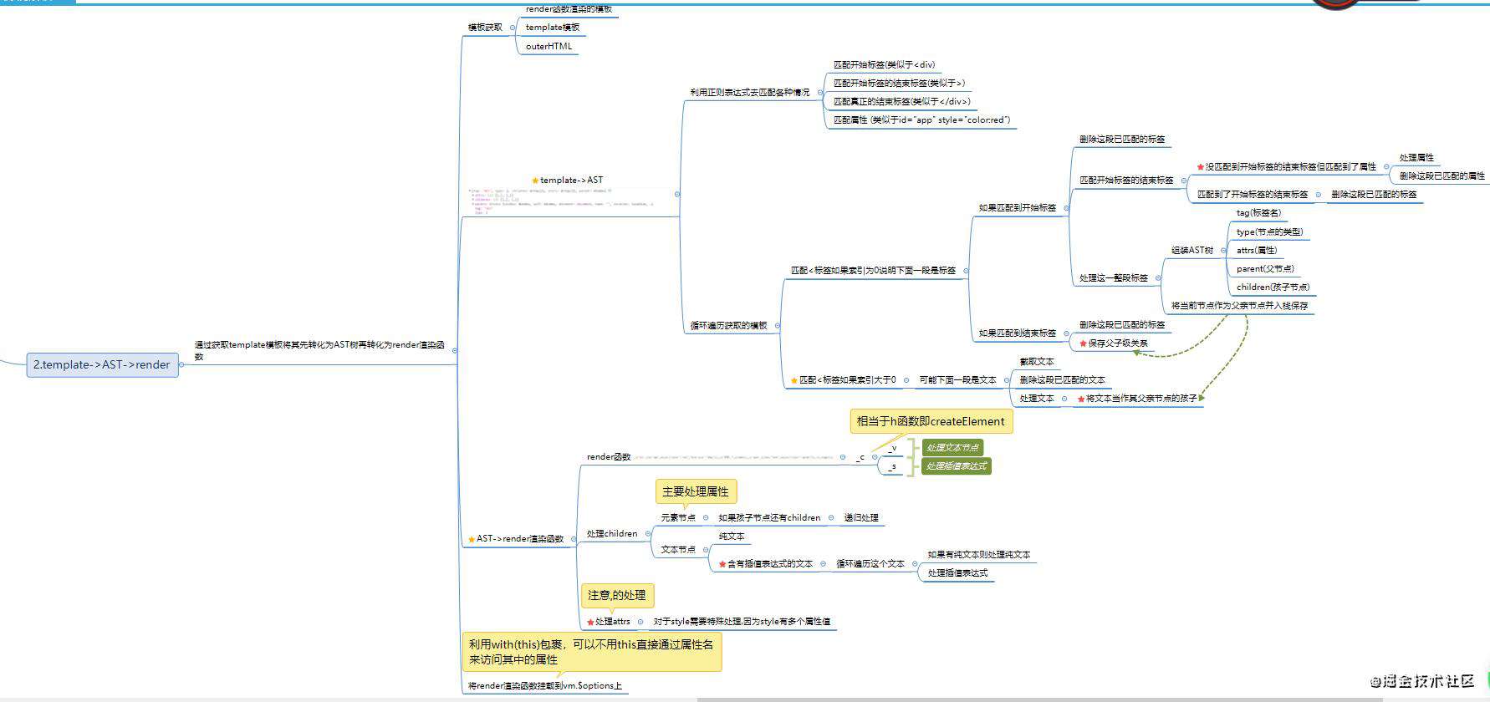Collapse the 处理attrs branch toggle
Image resolution: width=1490 pixels, height=702 pixels.
tap(640, 622)
